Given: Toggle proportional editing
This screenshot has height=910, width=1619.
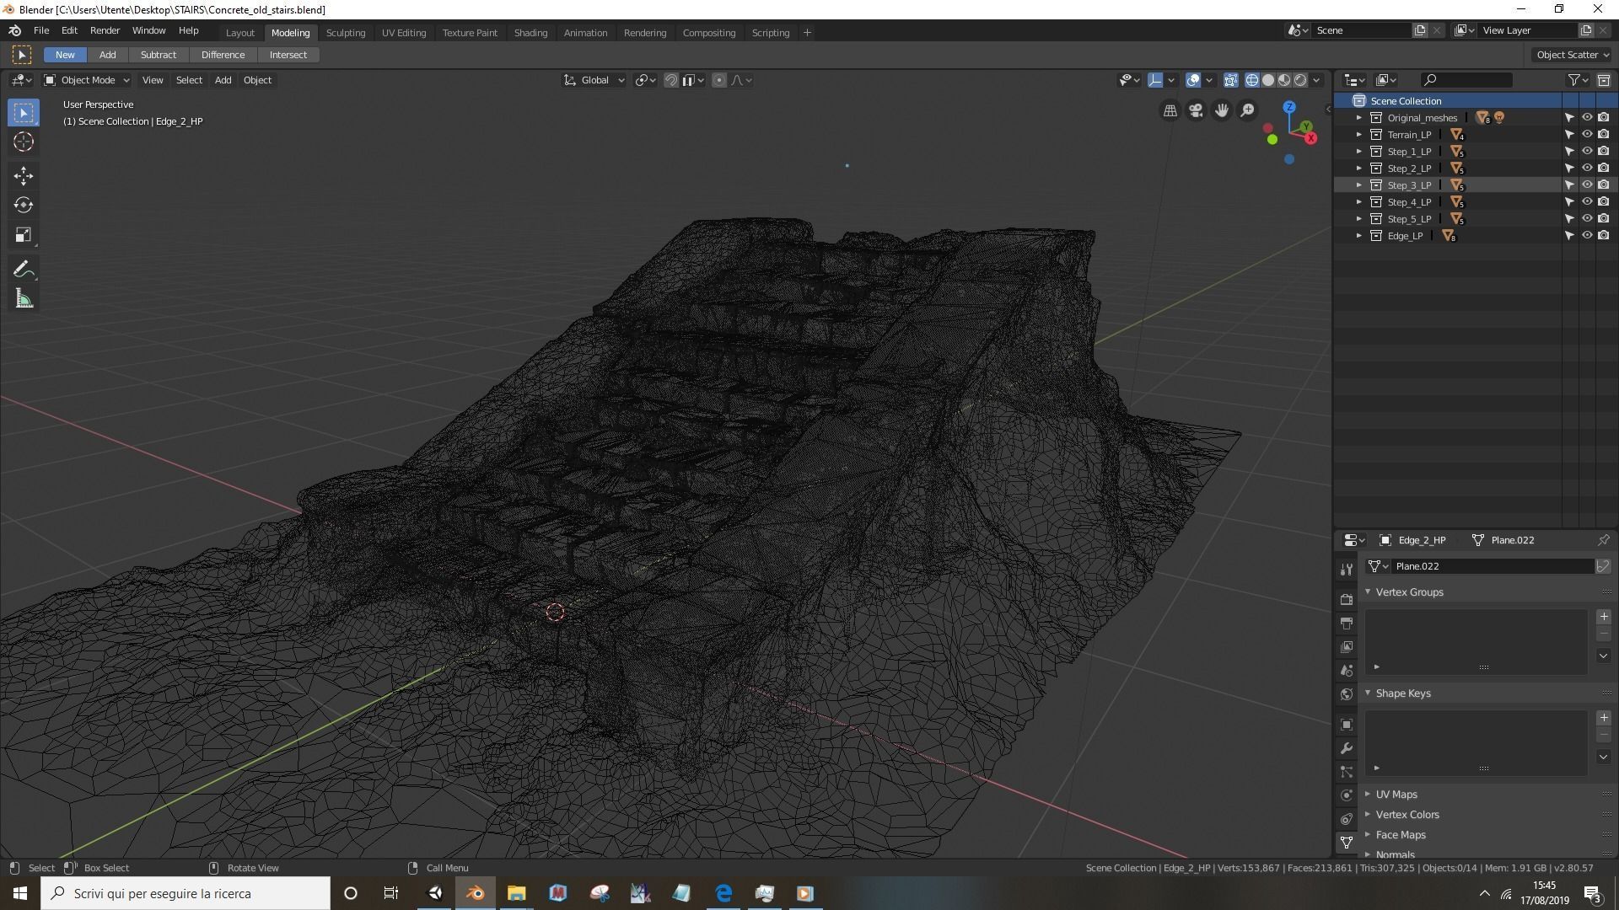Looking at the screenshot, I should click(719, 80).
